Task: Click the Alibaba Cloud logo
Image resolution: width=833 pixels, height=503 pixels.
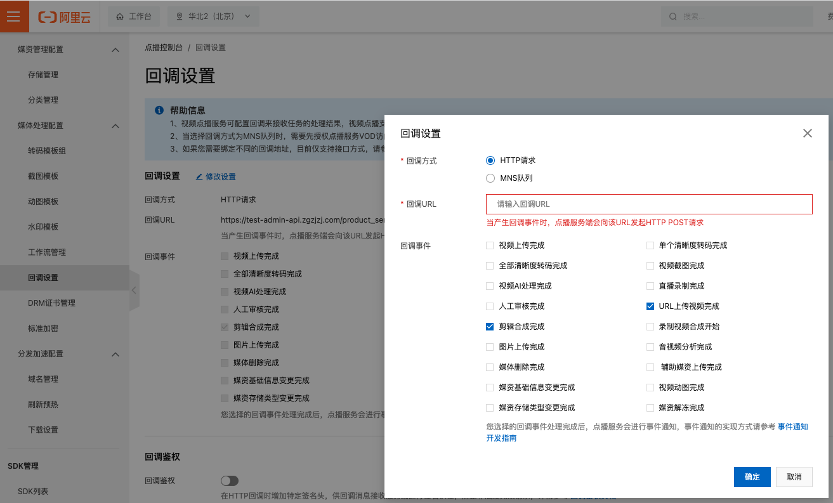Action: 64,16
